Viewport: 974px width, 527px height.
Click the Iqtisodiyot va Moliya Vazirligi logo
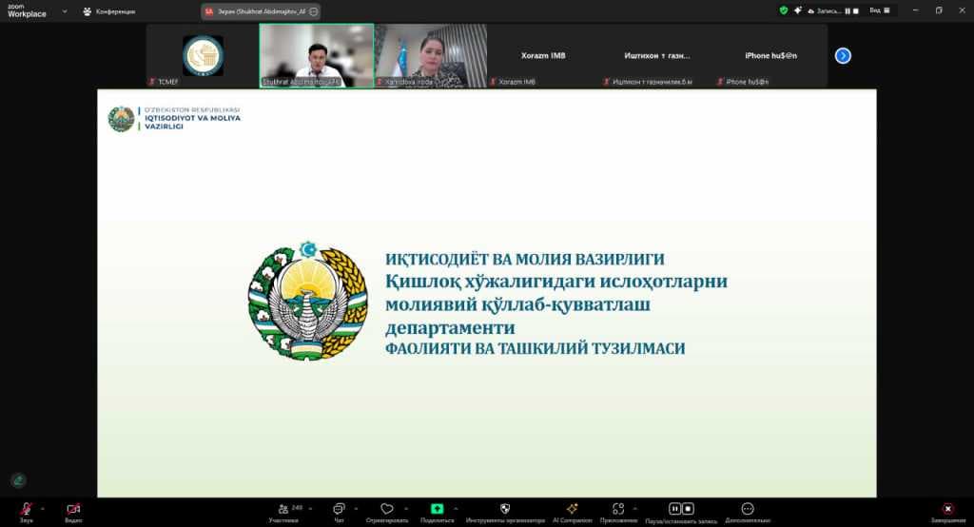tap(175, 119)
